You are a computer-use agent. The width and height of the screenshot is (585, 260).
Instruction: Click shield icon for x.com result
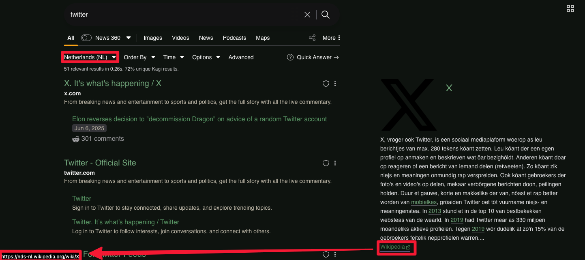tap(326, 84)
